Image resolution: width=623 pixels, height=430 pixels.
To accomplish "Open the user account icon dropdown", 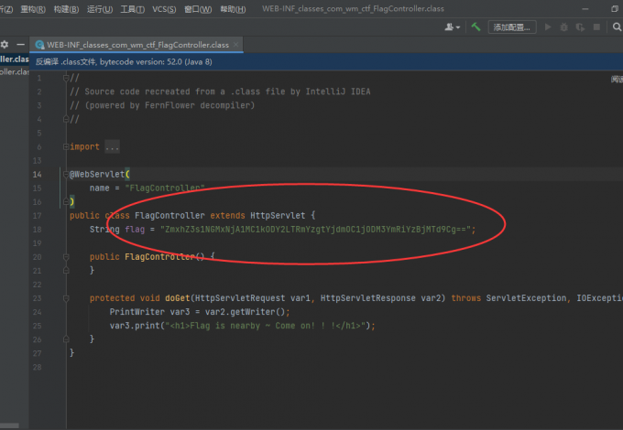I will coord(453,27).
